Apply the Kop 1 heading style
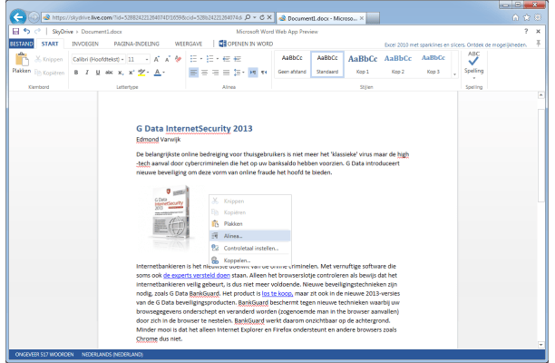 [363, 64]
